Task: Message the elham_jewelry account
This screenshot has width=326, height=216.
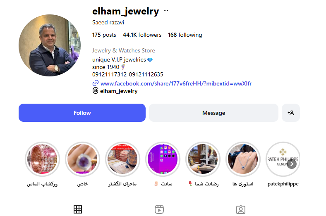Action: pos(213,113)
